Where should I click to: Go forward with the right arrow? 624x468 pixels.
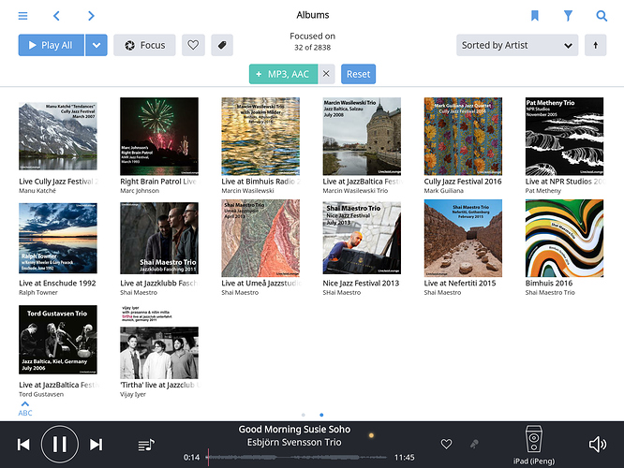click(91, 16)
